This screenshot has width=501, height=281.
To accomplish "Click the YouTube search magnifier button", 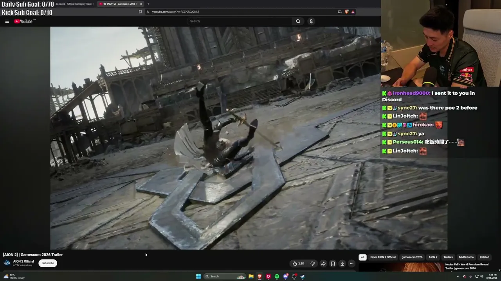I will (x=298, y=21).
